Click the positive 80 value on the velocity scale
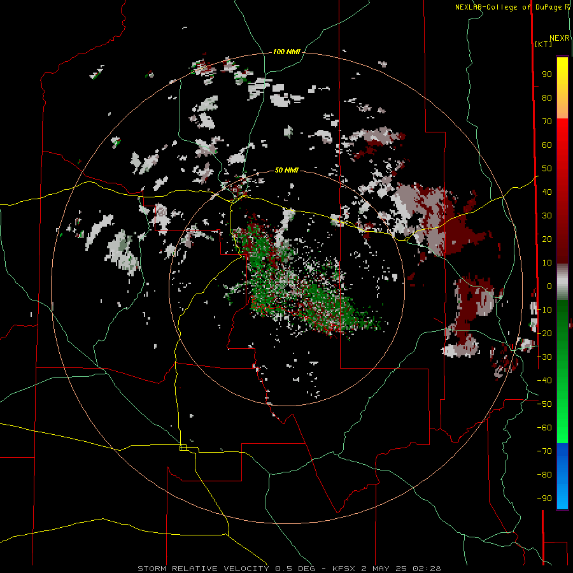The image size is (573, 573). pyautogui.click(x=547, y=98)
